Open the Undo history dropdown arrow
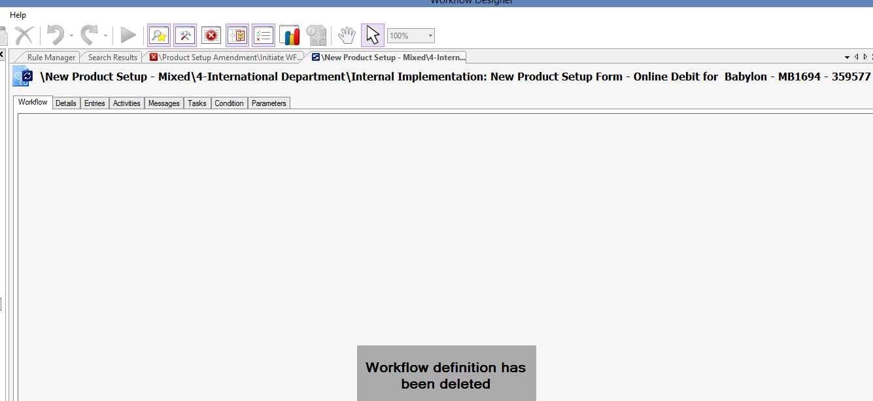The image size is (873, 401). 71,35
